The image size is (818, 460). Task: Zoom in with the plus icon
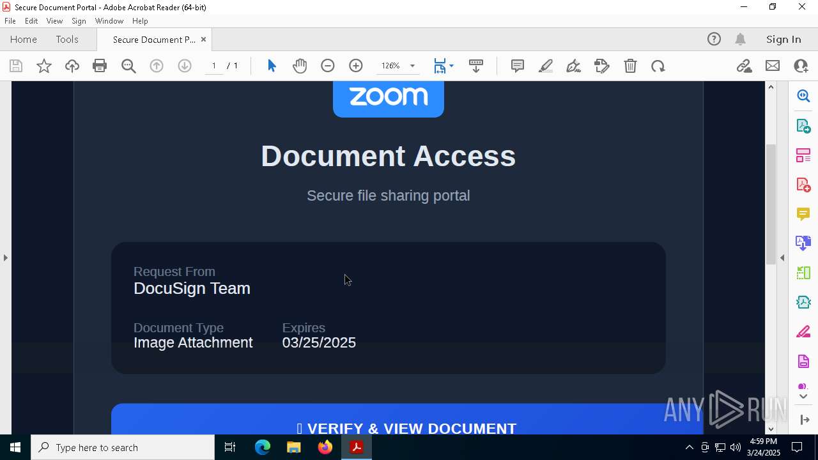click(356, 66)
